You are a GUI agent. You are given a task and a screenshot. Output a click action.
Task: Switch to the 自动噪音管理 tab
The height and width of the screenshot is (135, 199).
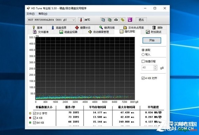(99, 32)
